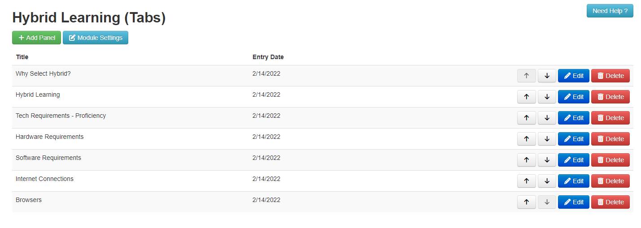The width and height of the screenshot is (641, 228).
Task: Move Internet Connections panel down
Action: pos(547,181)
